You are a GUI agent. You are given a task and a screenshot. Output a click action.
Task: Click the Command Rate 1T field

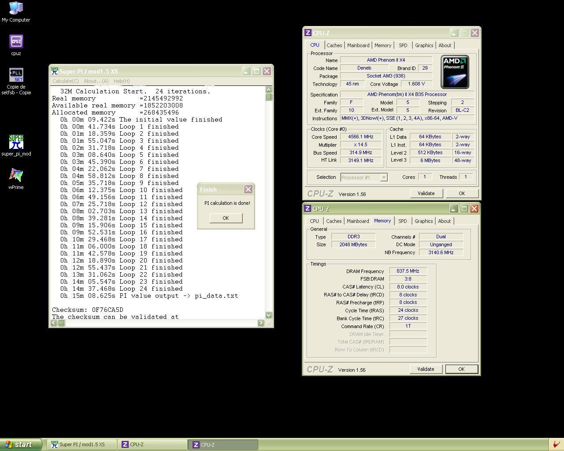(408, 326)
